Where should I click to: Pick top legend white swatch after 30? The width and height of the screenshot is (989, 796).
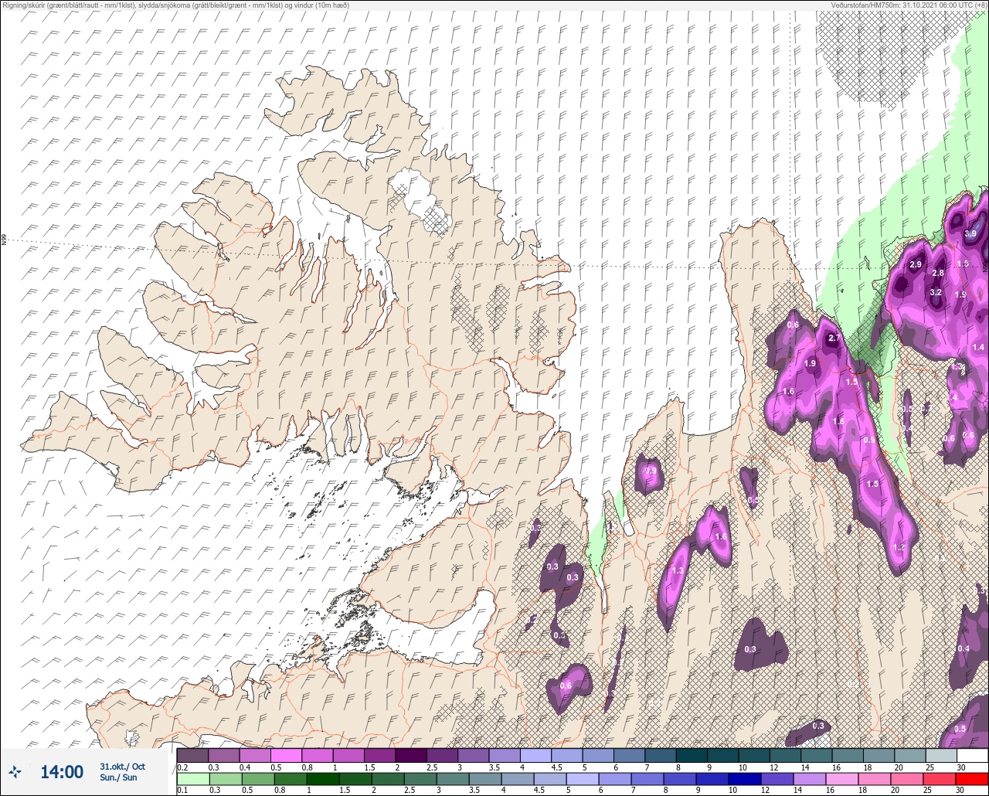(972, 755)
